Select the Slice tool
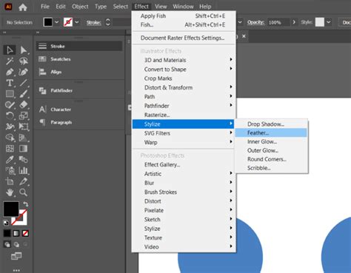 click(24, 181)
